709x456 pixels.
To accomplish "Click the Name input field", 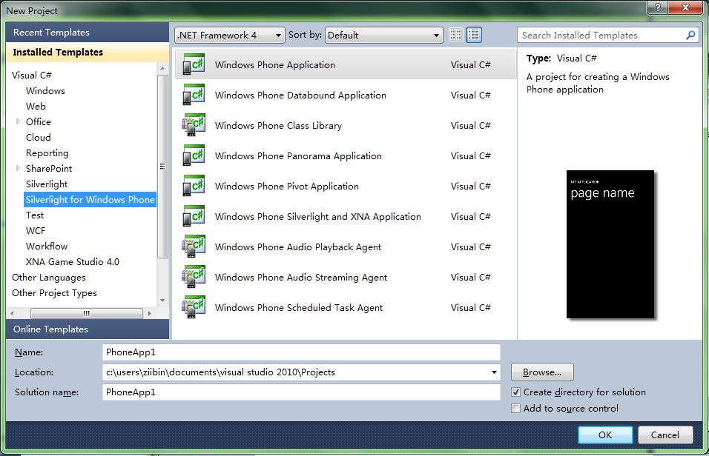I will (x=301, y=352).
